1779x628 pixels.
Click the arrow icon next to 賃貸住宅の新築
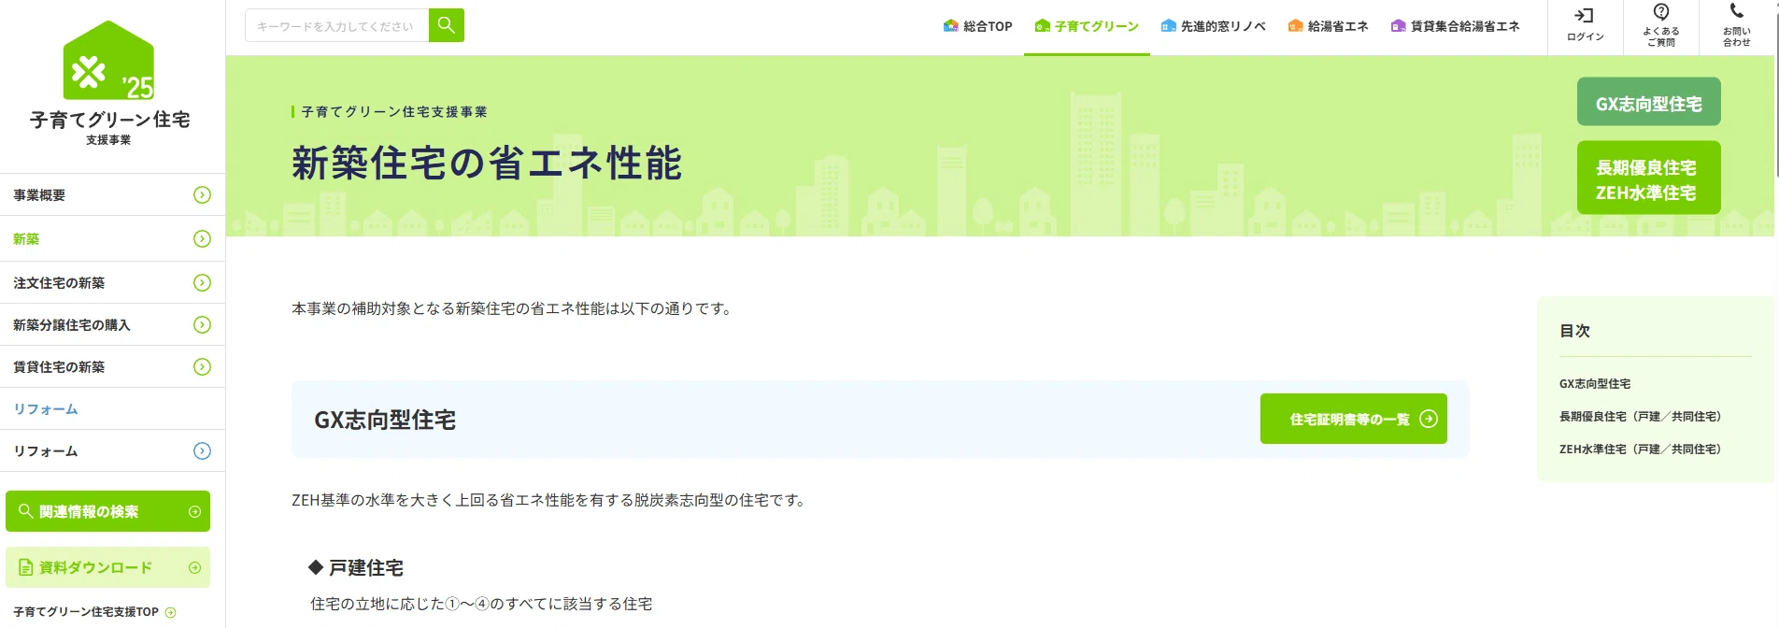[202, 366]
